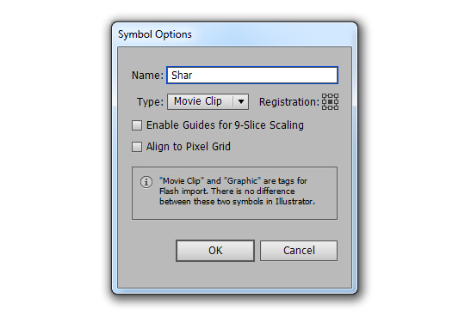
Task: Set registration point to top-center
Action: pos(330,96)
